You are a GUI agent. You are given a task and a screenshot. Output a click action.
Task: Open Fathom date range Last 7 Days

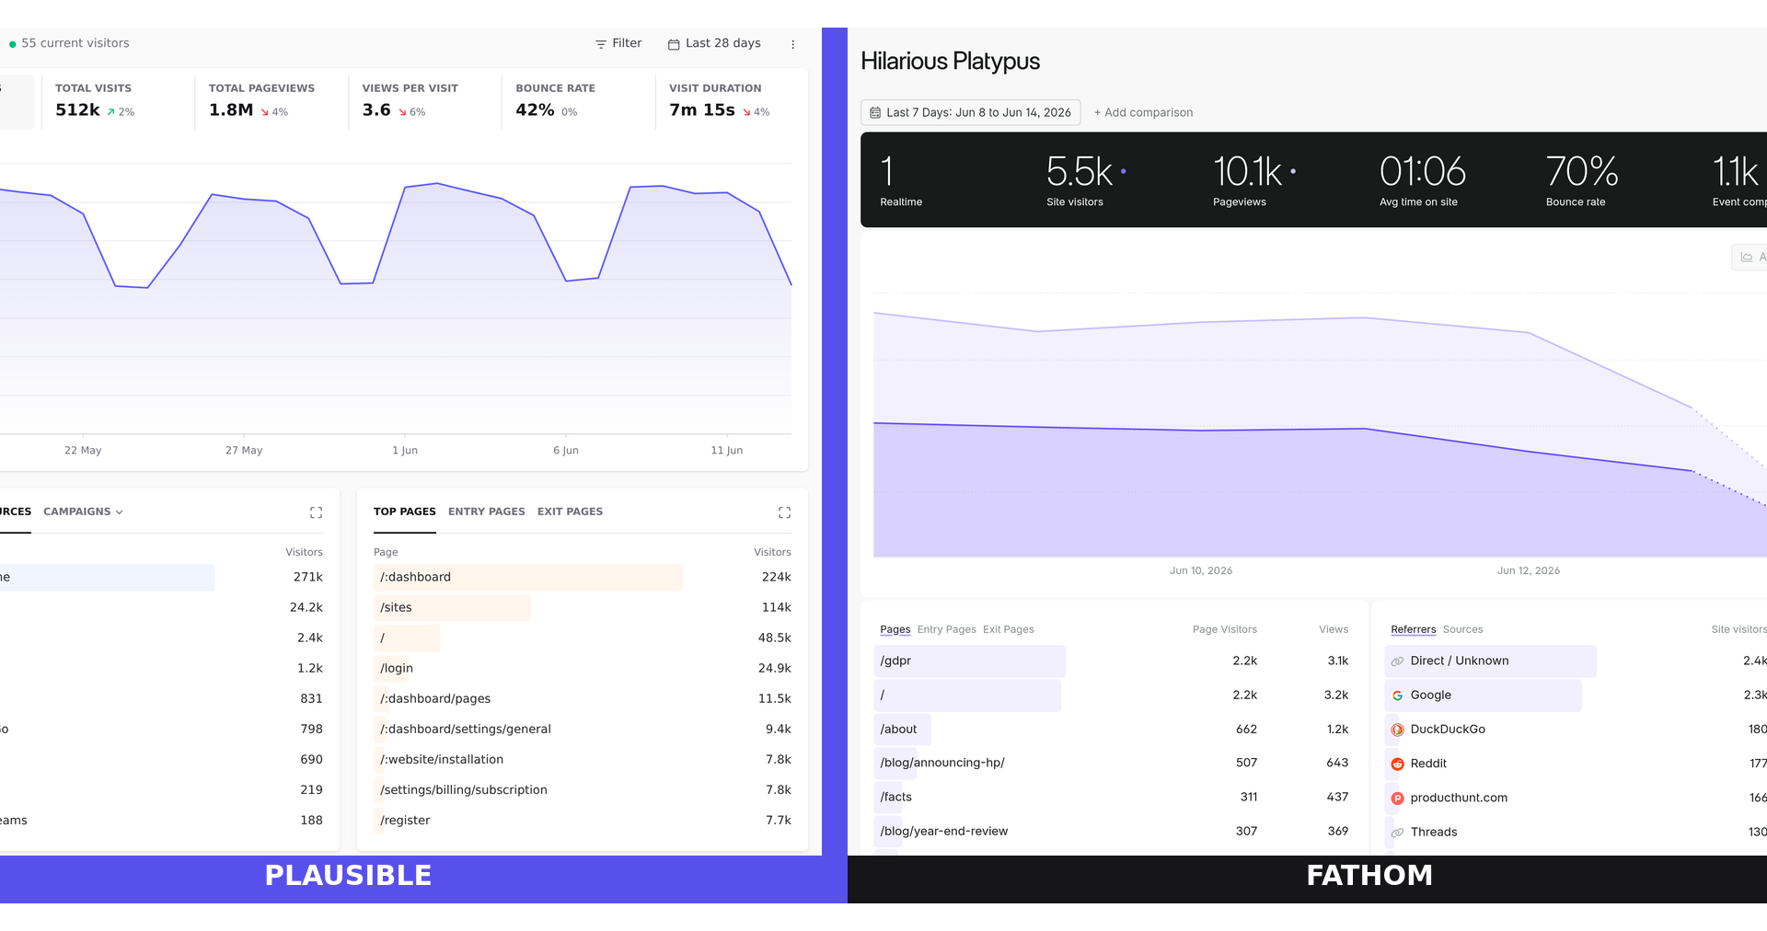click(x=970, y=112)
